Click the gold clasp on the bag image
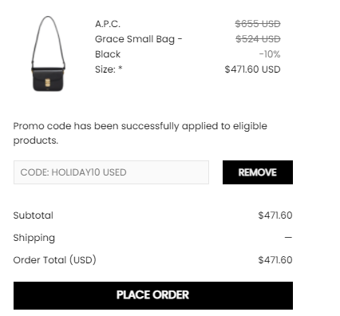The height and width of the screenshot is (316, 340). pyautogui.click(x=48, y=82)
